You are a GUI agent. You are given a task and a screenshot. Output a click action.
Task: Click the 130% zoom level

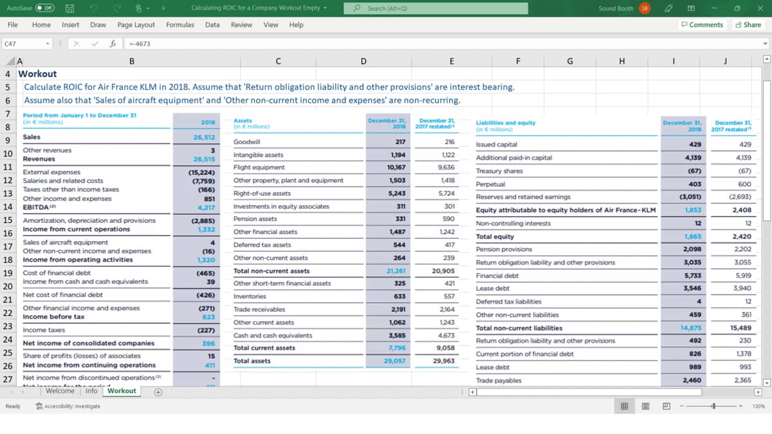tap(757, 406)
